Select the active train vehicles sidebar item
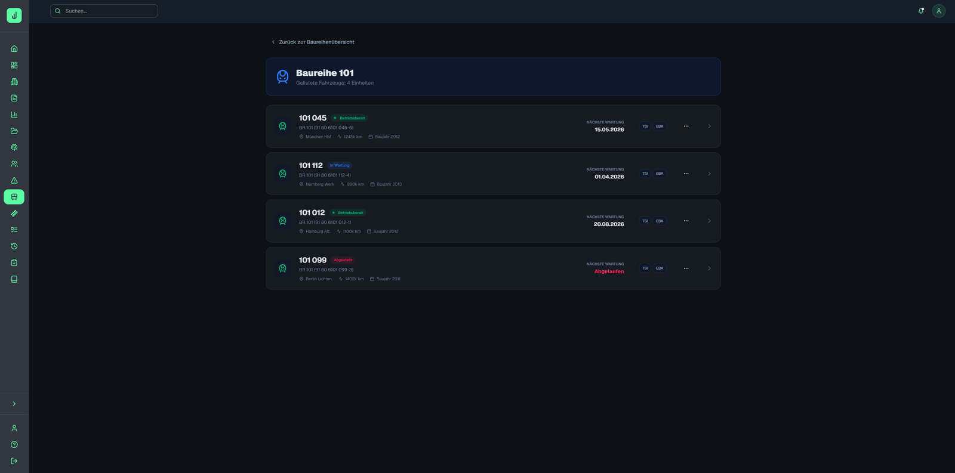This screenshot has height=473, width=955. click(x=14, y=197)
